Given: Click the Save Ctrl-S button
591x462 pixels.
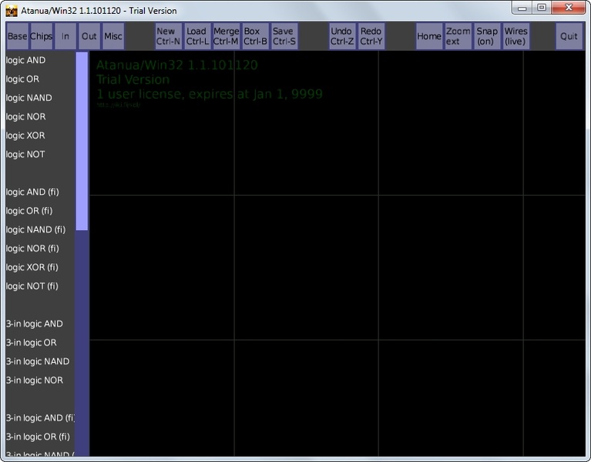Looking at the screenshot, I should tap(284, 36).
